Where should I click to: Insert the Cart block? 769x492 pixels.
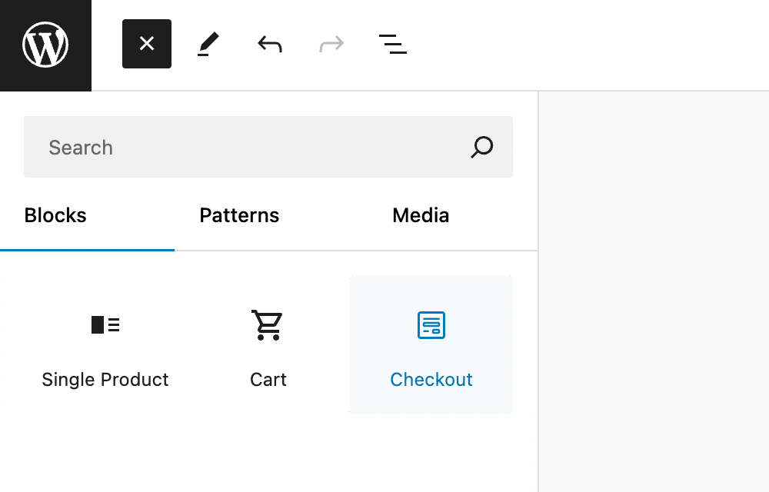tap(267, 344)
